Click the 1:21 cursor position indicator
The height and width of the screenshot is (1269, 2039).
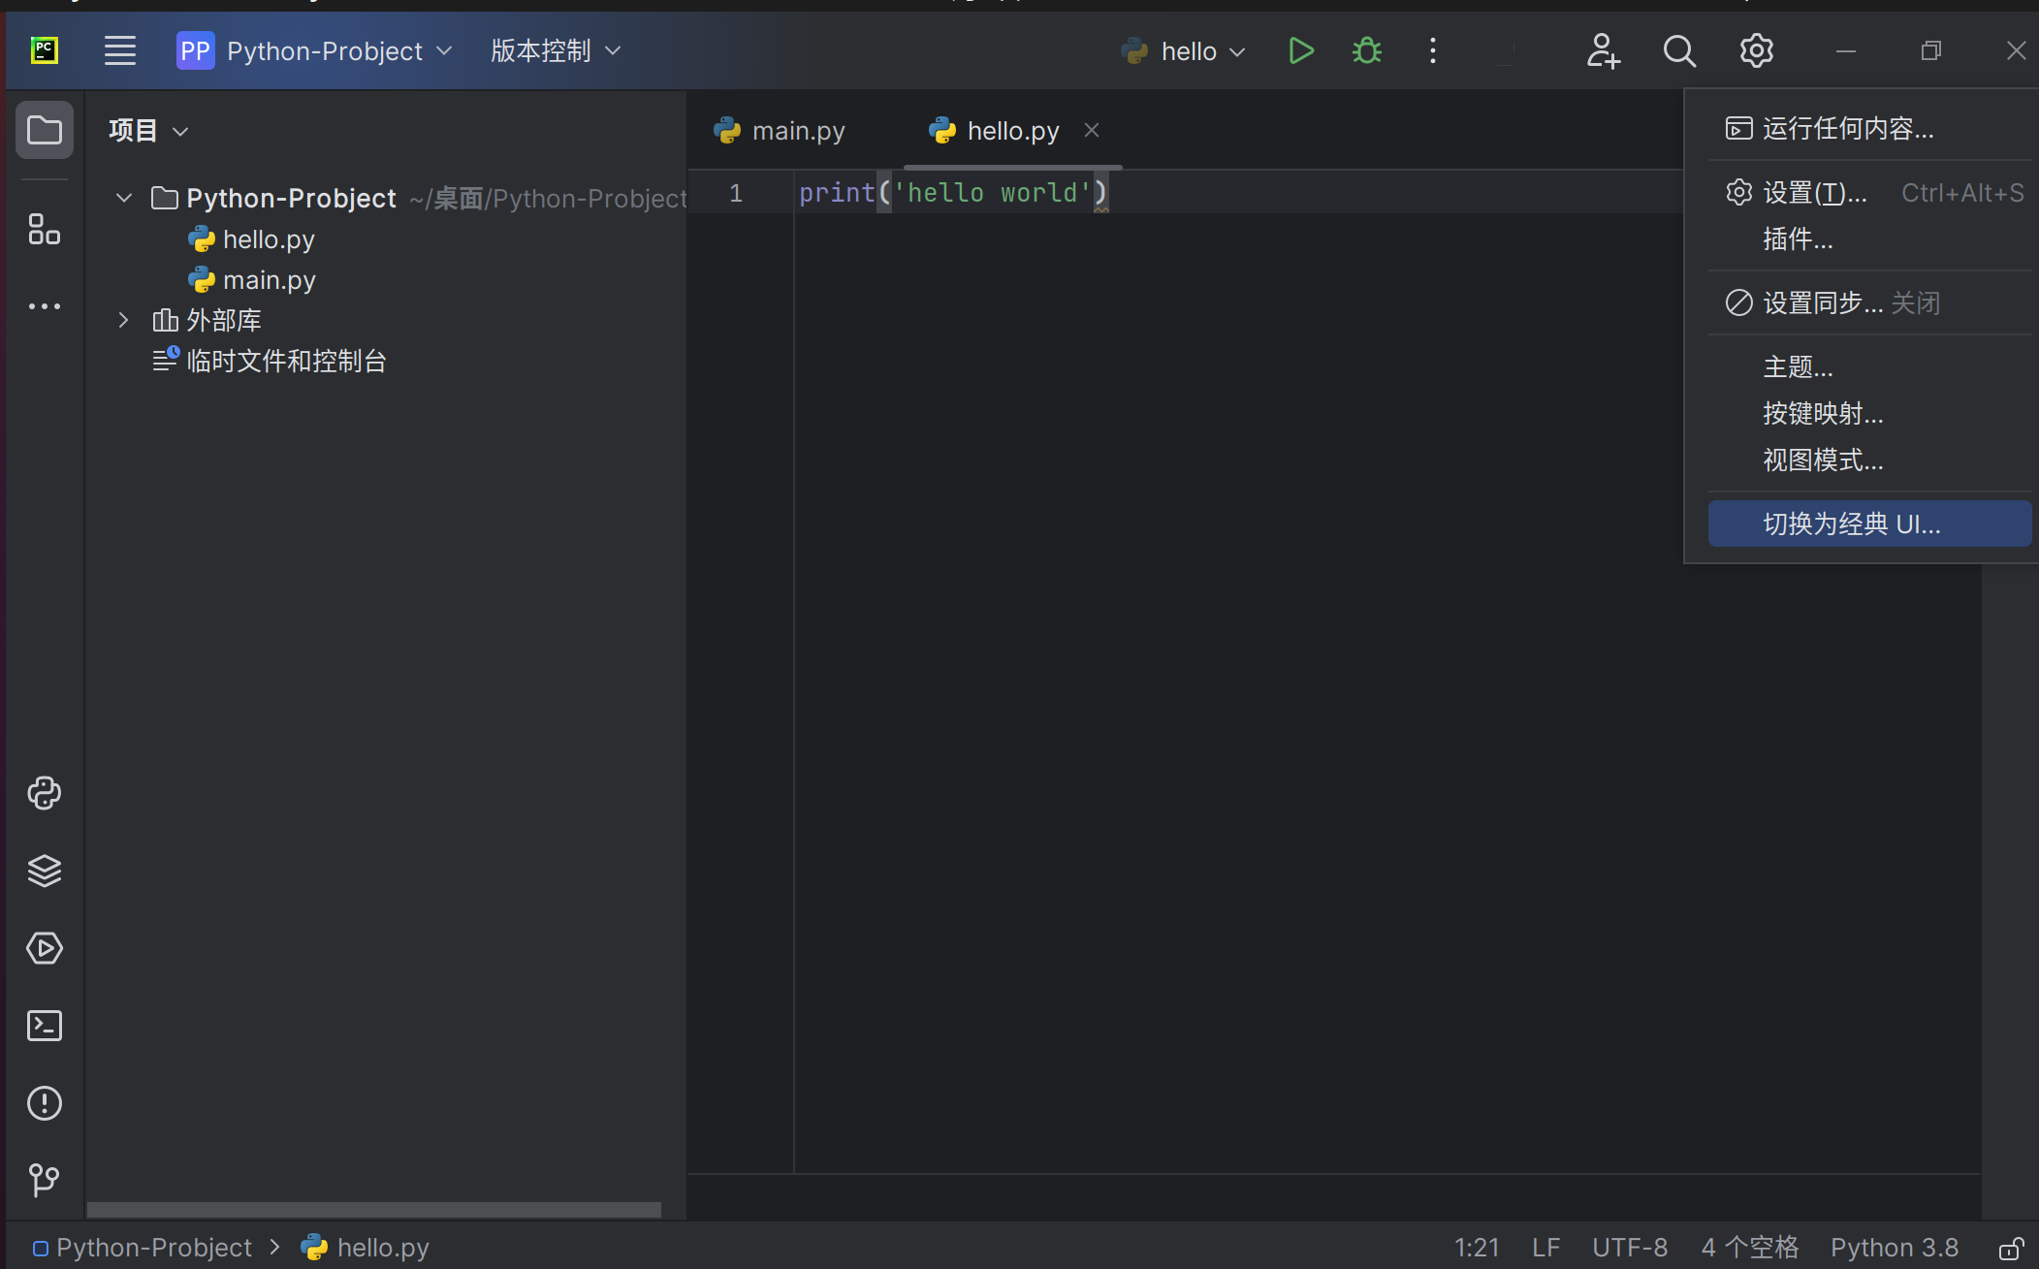coord(1477,1248)
